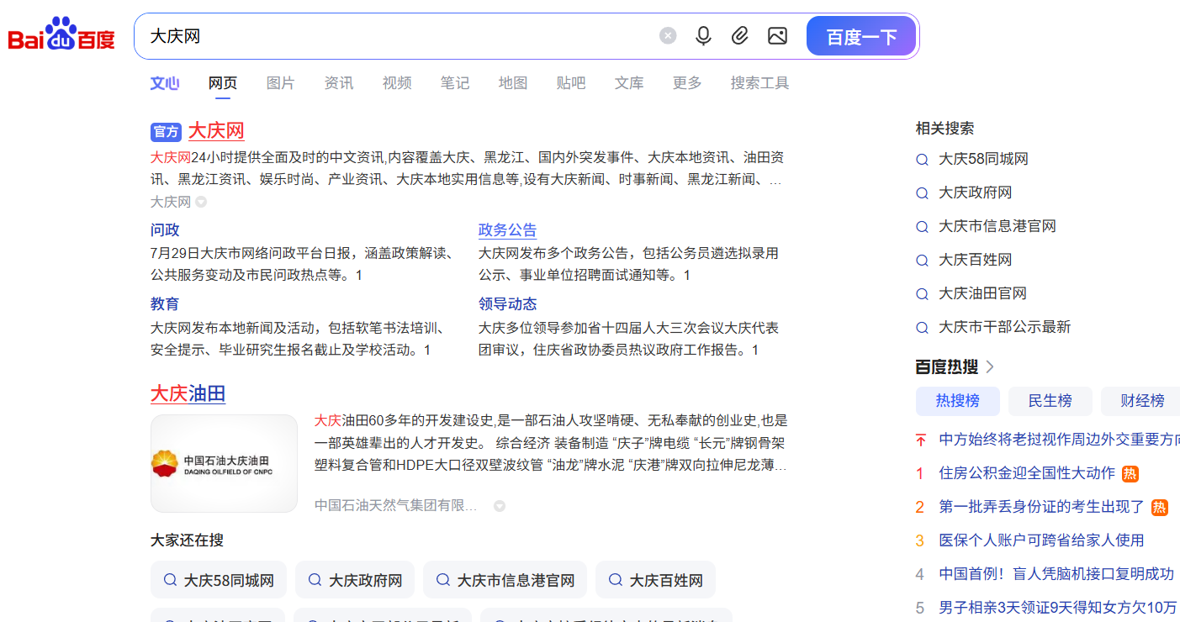1180x622 pixels.
Task: Click the 大家还在搜 heading text
Action: coord(187,540)
